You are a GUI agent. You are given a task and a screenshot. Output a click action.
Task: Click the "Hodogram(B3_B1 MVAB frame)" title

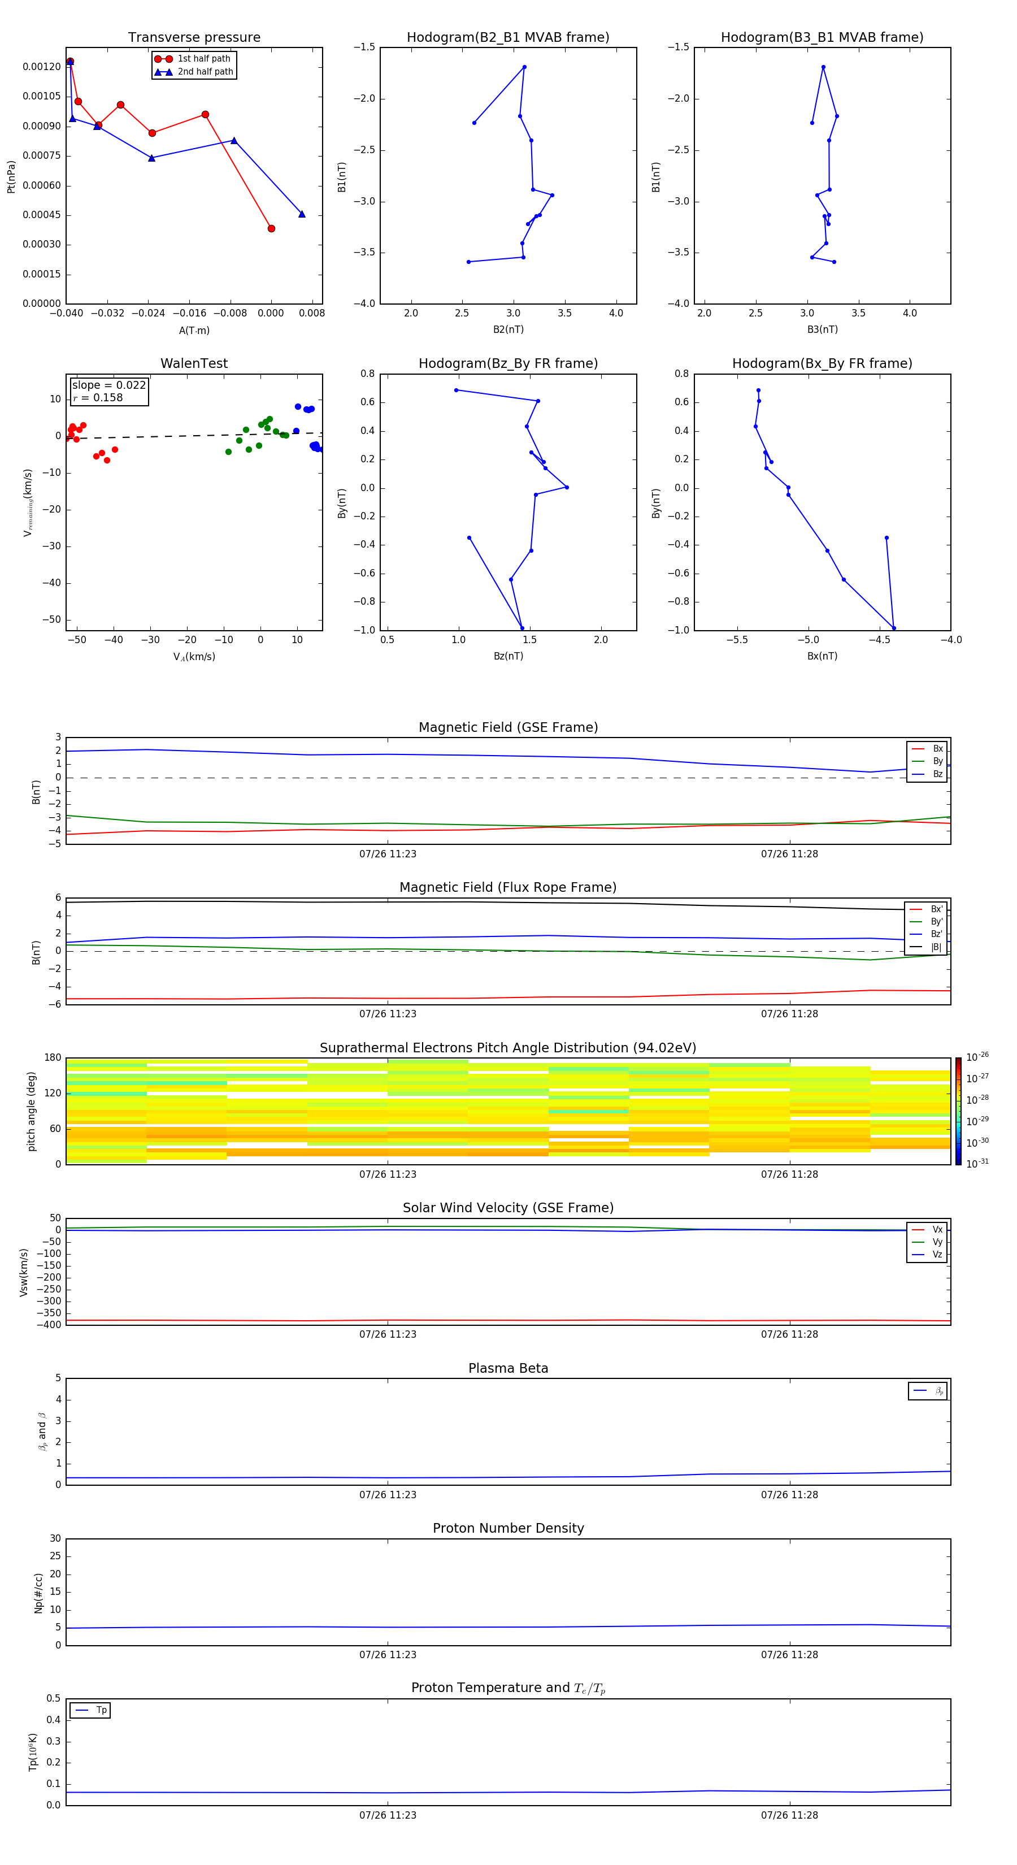(x=822, y=38)
